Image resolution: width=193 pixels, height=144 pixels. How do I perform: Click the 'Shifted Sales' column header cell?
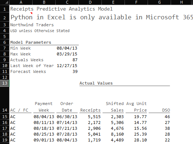coord(115,107)
